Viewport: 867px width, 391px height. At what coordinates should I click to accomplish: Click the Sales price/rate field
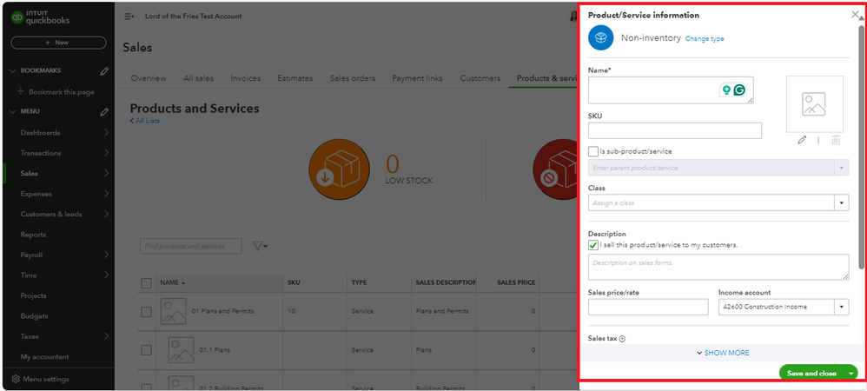point(648,307)
